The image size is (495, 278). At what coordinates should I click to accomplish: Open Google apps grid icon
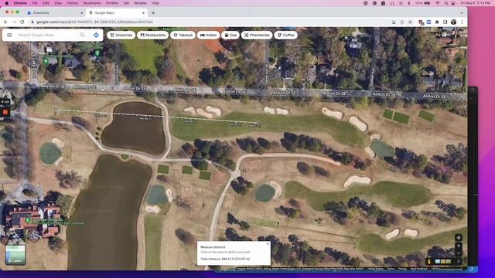click(444, 34)
